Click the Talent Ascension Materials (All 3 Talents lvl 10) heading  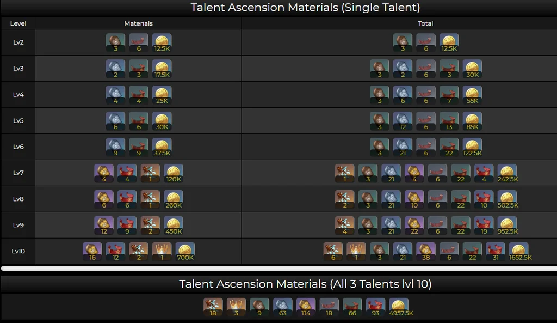coord(305,284)
